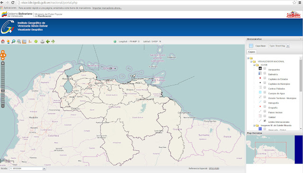The width and height of the screenshot is (303, 173).
Task: Collapse Imágenes M. del Satélite Miranda folder
Action: pos(254,126)
